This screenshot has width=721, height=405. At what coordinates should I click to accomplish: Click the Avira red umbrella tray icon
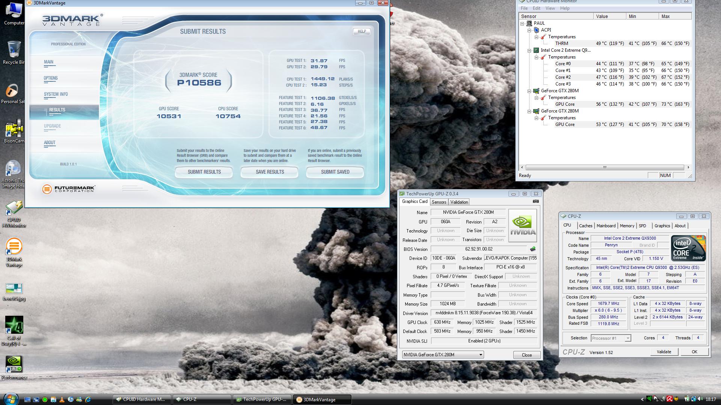(670, 399)
